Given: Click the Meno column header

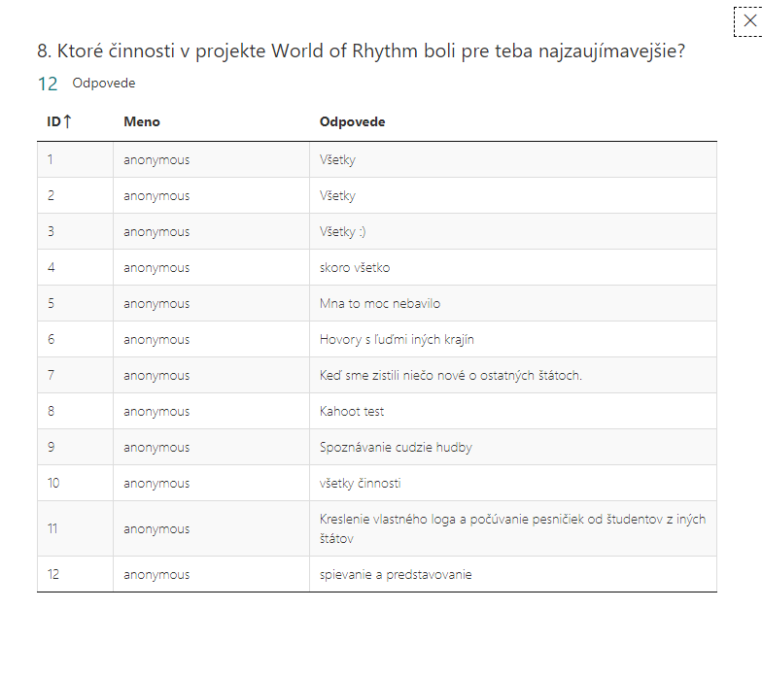Looking at the screenshot, I should [142, 122].
